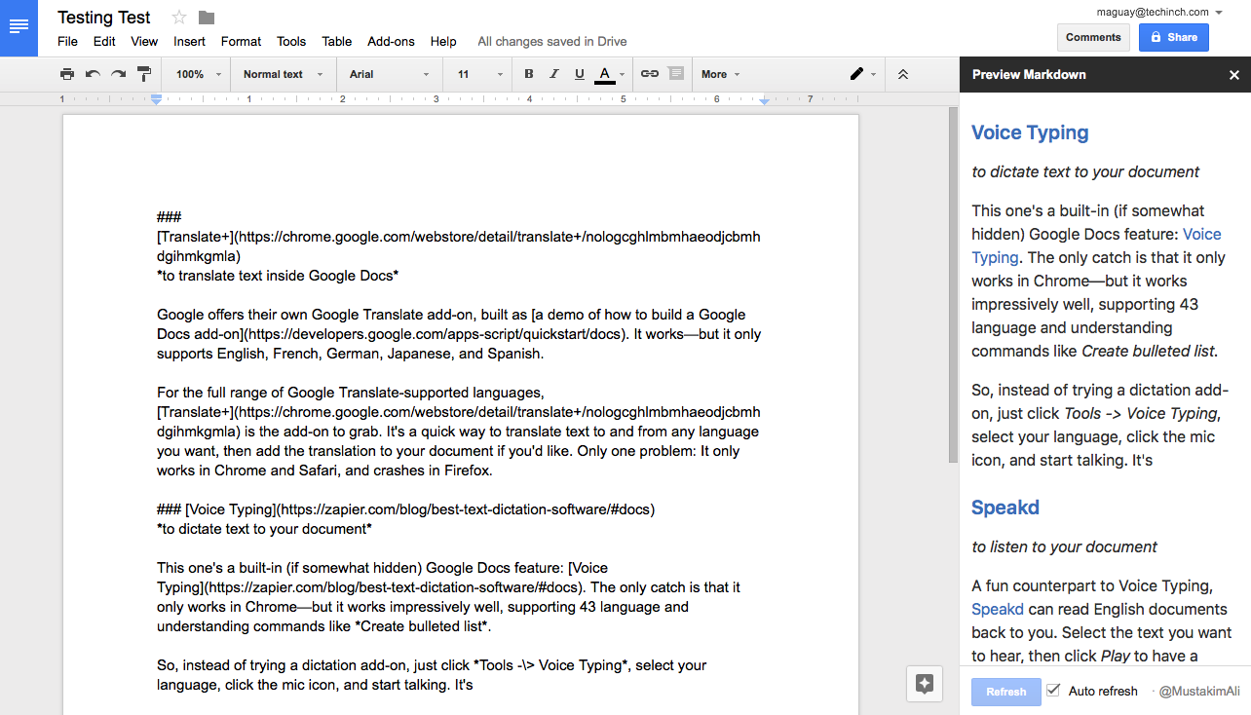
Task: Open the move-to-folder icon beside title
Action: (206, 18)
